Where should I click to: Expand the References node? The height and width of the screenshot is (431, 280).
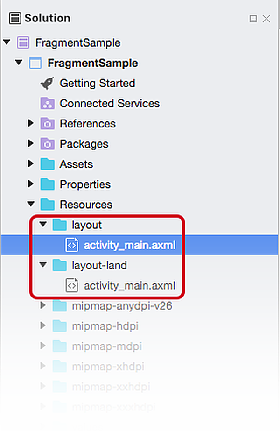coord(31,123)
